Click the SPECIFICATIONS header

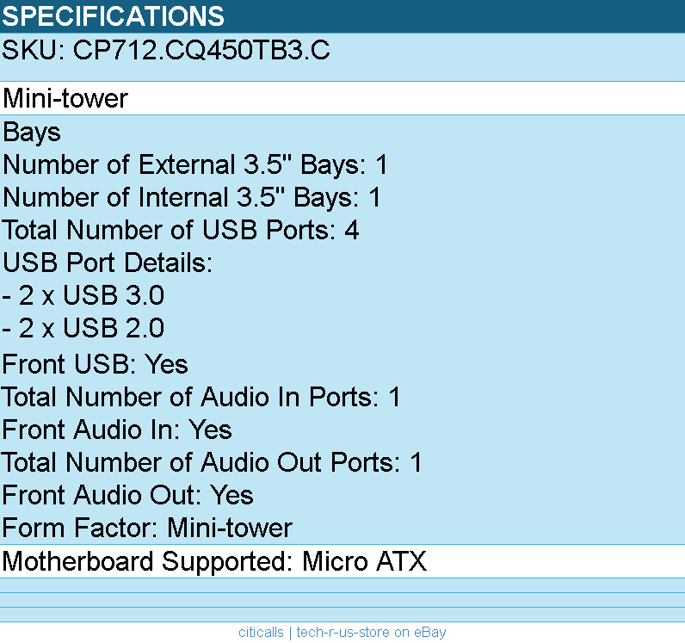114,16
